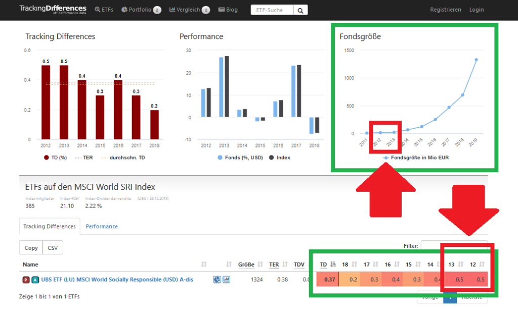Screen dimensions: 518x309
Task: Sort by 18 column arrows
Action: tap(355, 265)
